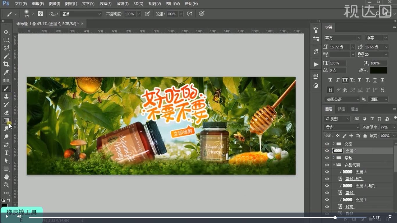Select the Crop tool
The height and width of the screenshot is (223, 397).
pyautogui.click(x=6, y=64)
